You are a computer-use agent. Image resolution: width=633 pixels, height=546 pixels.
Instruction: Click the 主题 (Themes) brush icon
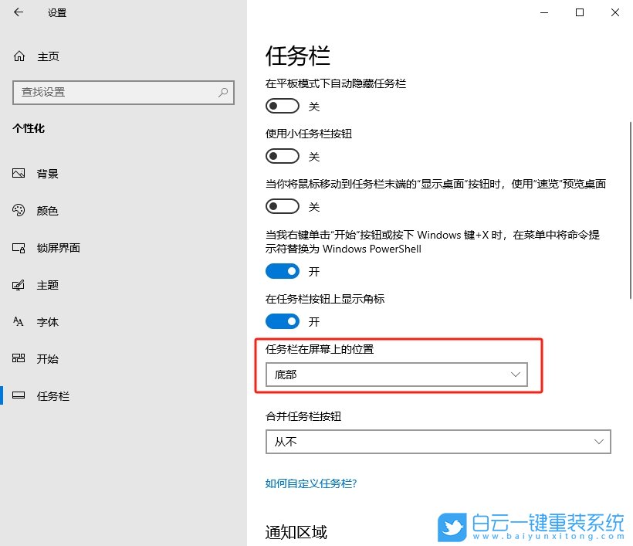[x=19, y=285]
